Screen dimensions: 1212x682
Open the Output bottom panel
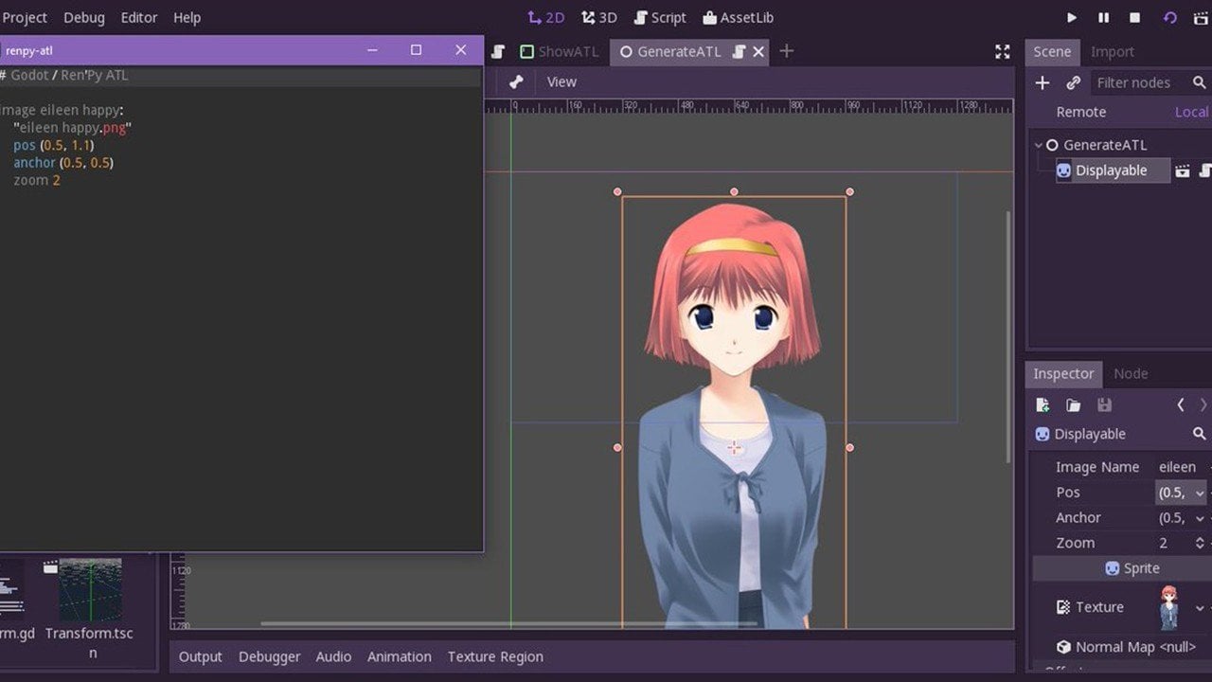(x=200, y=656)
